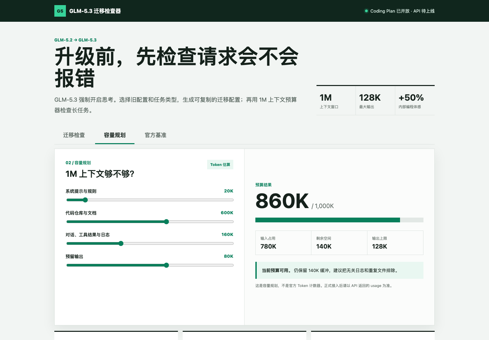
Task: Click the 20K value for 系统提示与规则
Action: coord(229,191)
